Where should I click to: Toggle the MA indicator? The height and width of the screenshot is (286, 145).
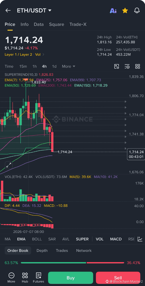coord(8,239)
